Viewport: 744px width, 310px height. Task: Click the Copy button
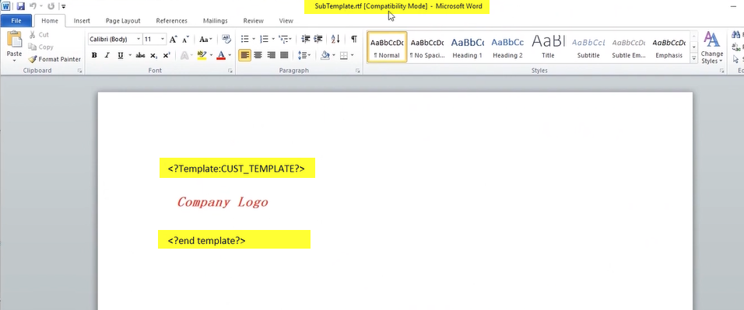pos(40,47)
